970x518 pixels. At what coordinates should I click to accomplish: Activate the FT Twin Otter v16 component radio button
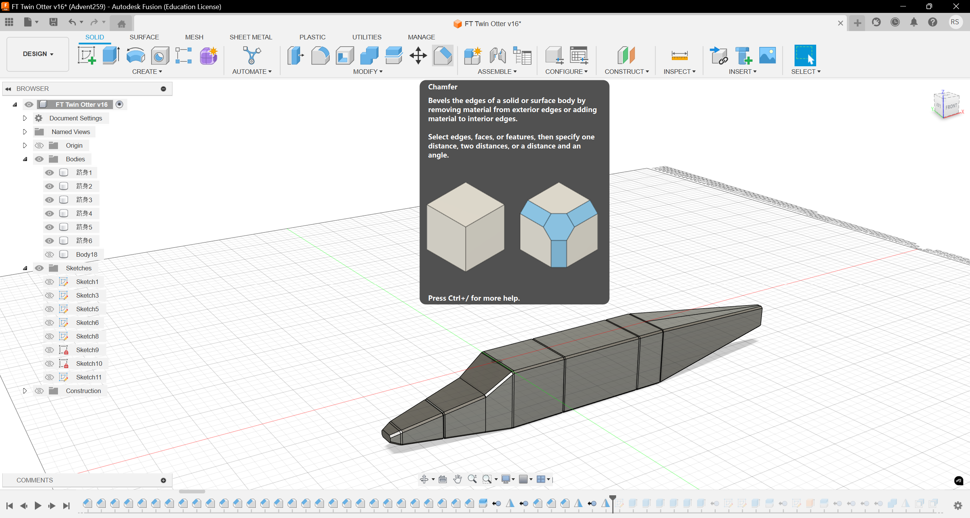pyautogui.click(x=119, y=105)
